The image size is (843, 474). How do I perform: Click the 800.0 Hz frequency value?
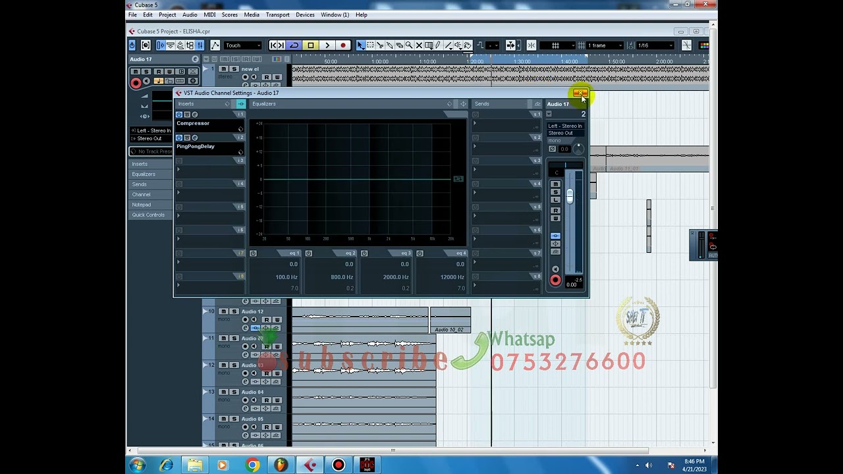pos(342,277)
